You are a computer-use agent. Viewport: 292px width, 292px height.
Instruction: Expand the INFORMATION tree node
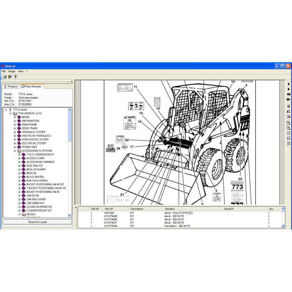[15, 121]
